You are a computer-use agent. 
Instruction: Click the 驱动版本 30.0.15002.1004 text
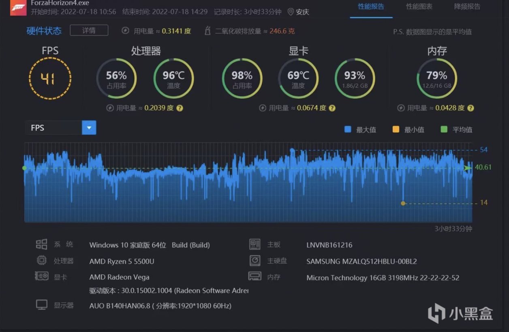coord(169,291)
